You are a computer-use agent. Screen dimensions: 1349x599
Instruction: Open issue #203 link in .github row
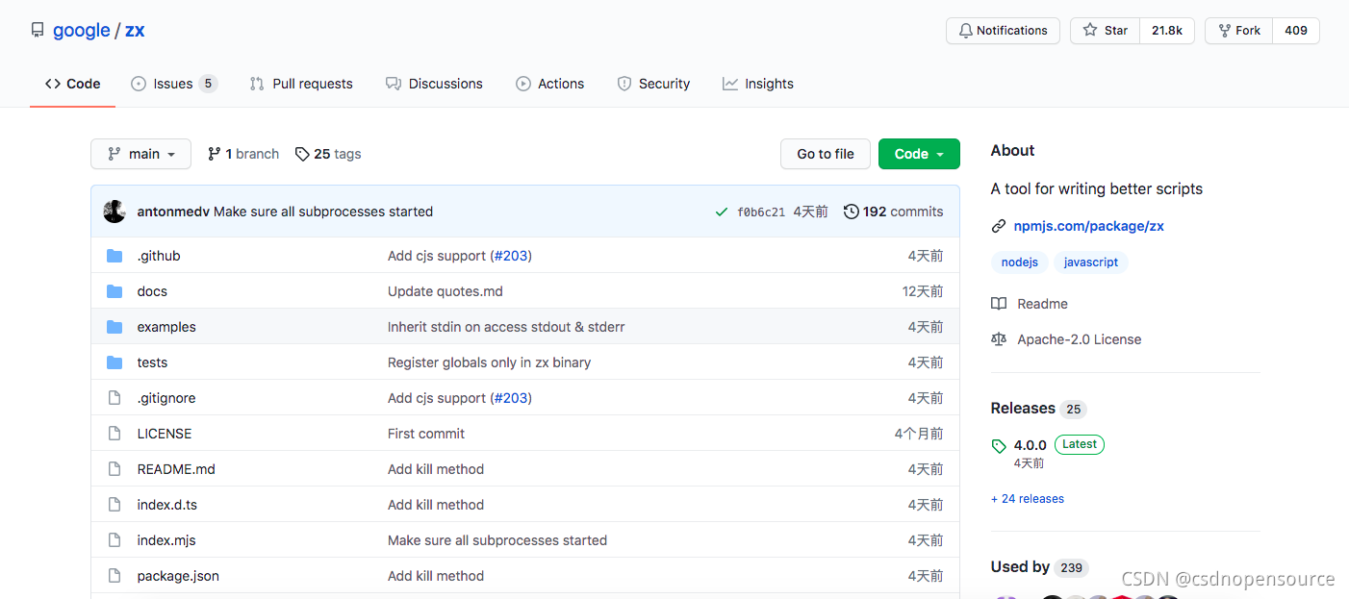pyautogui.click(x=511, y=256)
